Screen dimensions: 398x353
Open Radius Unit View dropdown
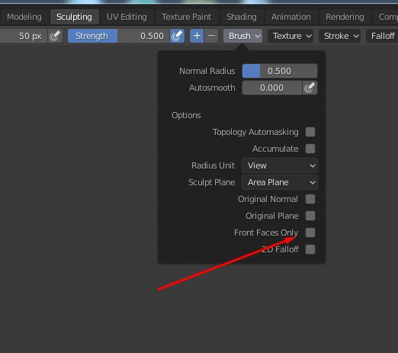coord(280,165)
